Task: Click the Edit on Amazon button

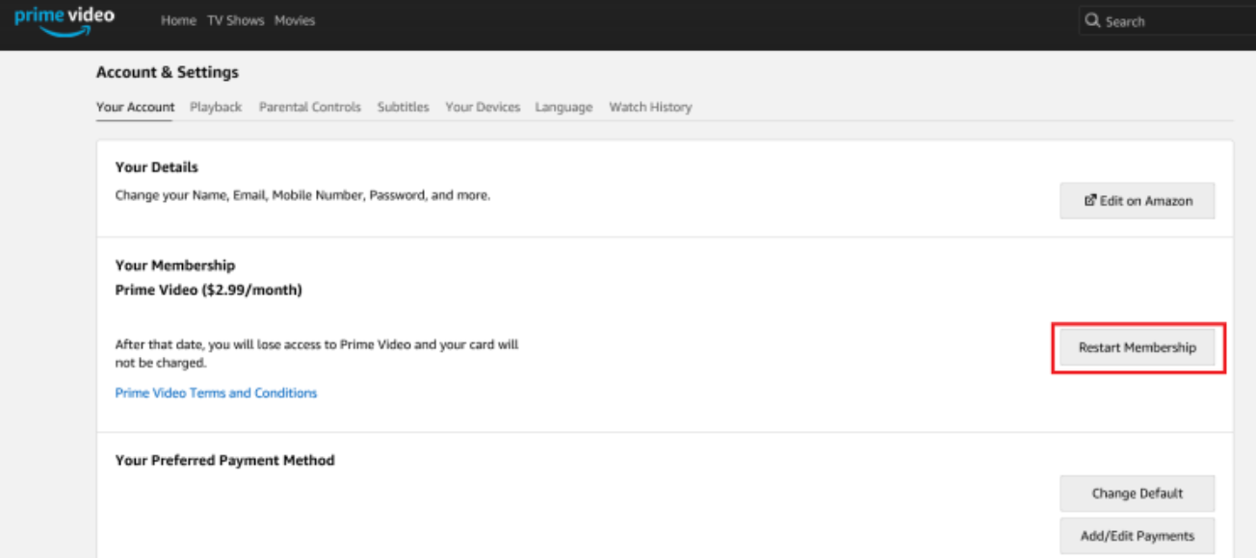Action: pyautogui.click(x=1138, y=201)
